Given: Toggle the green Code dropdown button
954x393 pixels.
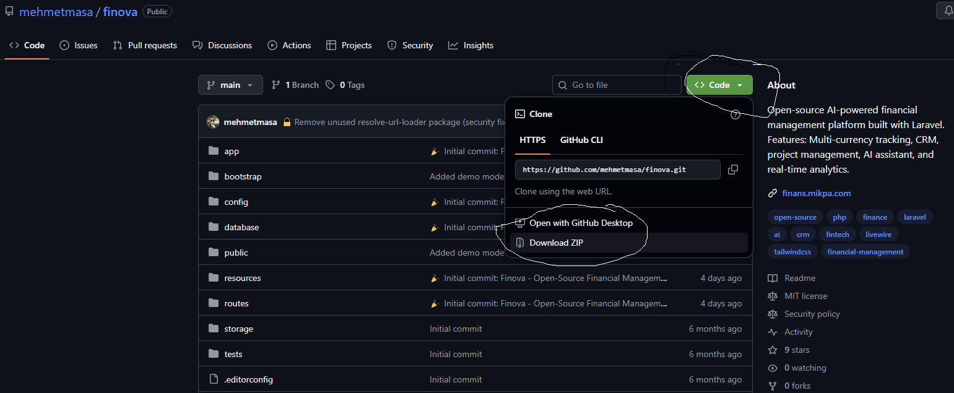Looking at the screenshot, I should coord(719,85).
